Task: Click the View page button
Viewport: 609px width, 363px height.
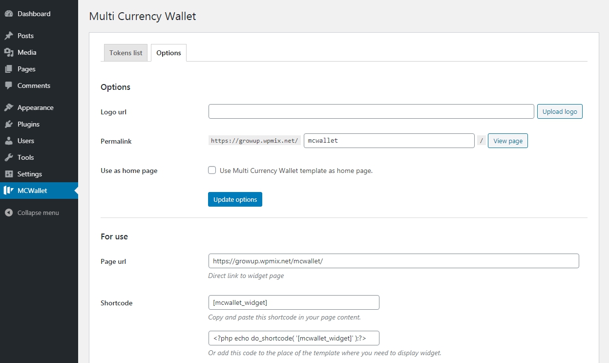Action: pyautogui.click(x=507, y=141)
